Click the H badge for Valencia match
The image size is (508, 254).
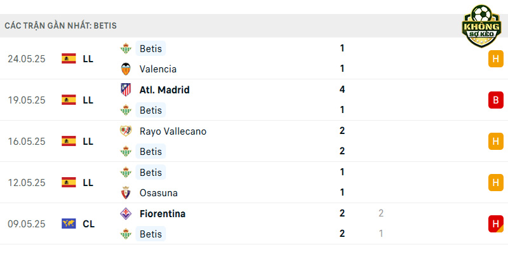tap(496, 59)
